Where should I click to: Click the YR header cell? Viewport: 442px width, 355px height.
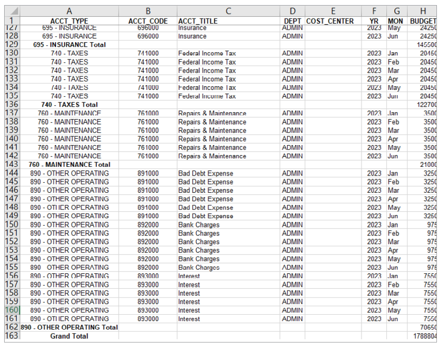click(374, 21)
